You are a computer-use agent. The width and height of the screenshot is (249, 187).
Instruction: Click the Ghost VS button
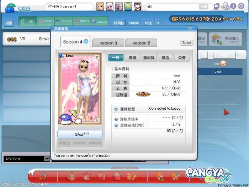tap(80, 134)
